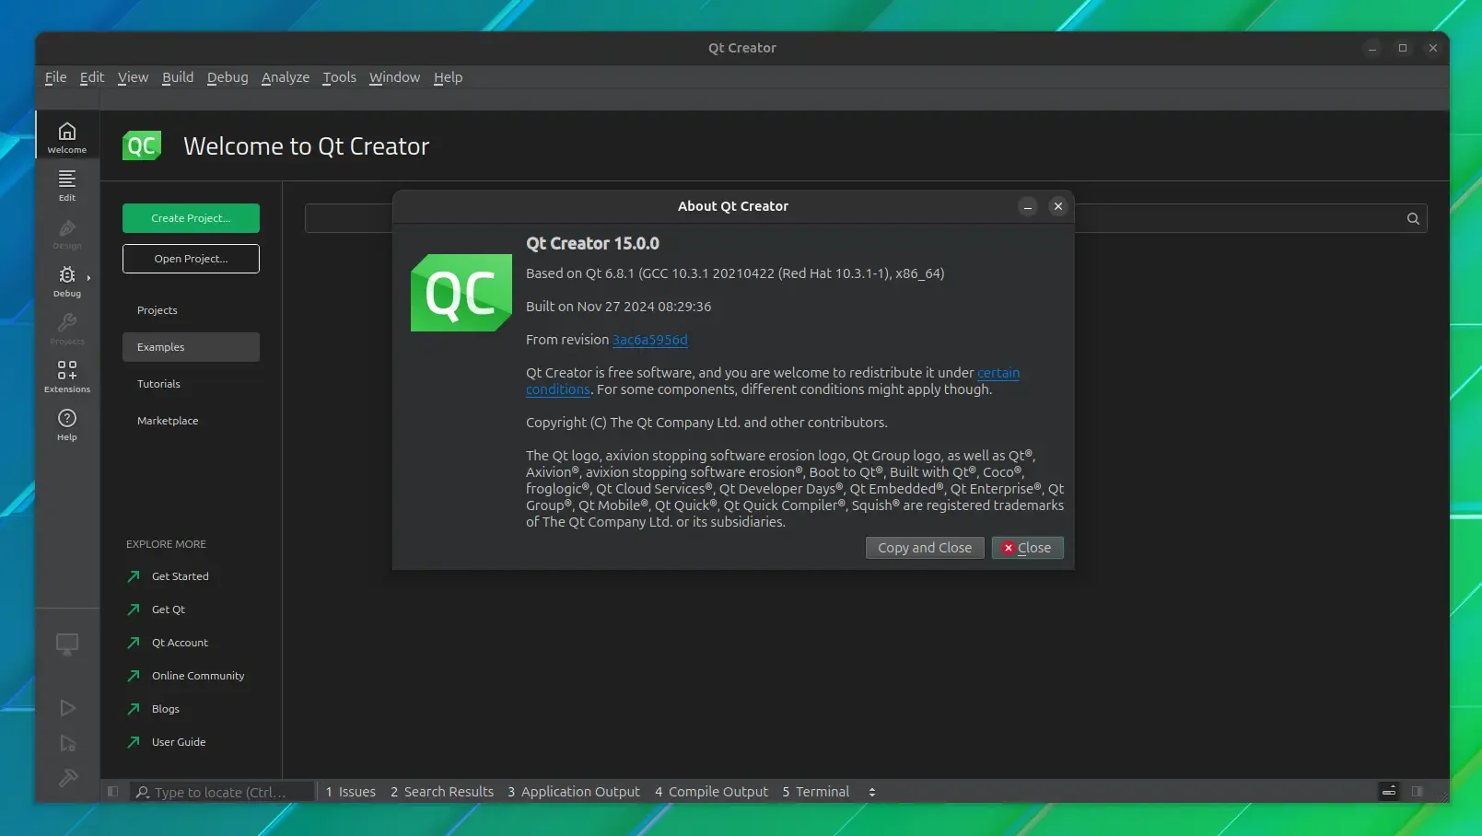Click the Get Started arrow icon
Screen dimensions: 1482x836
click(x=134, y=576)
